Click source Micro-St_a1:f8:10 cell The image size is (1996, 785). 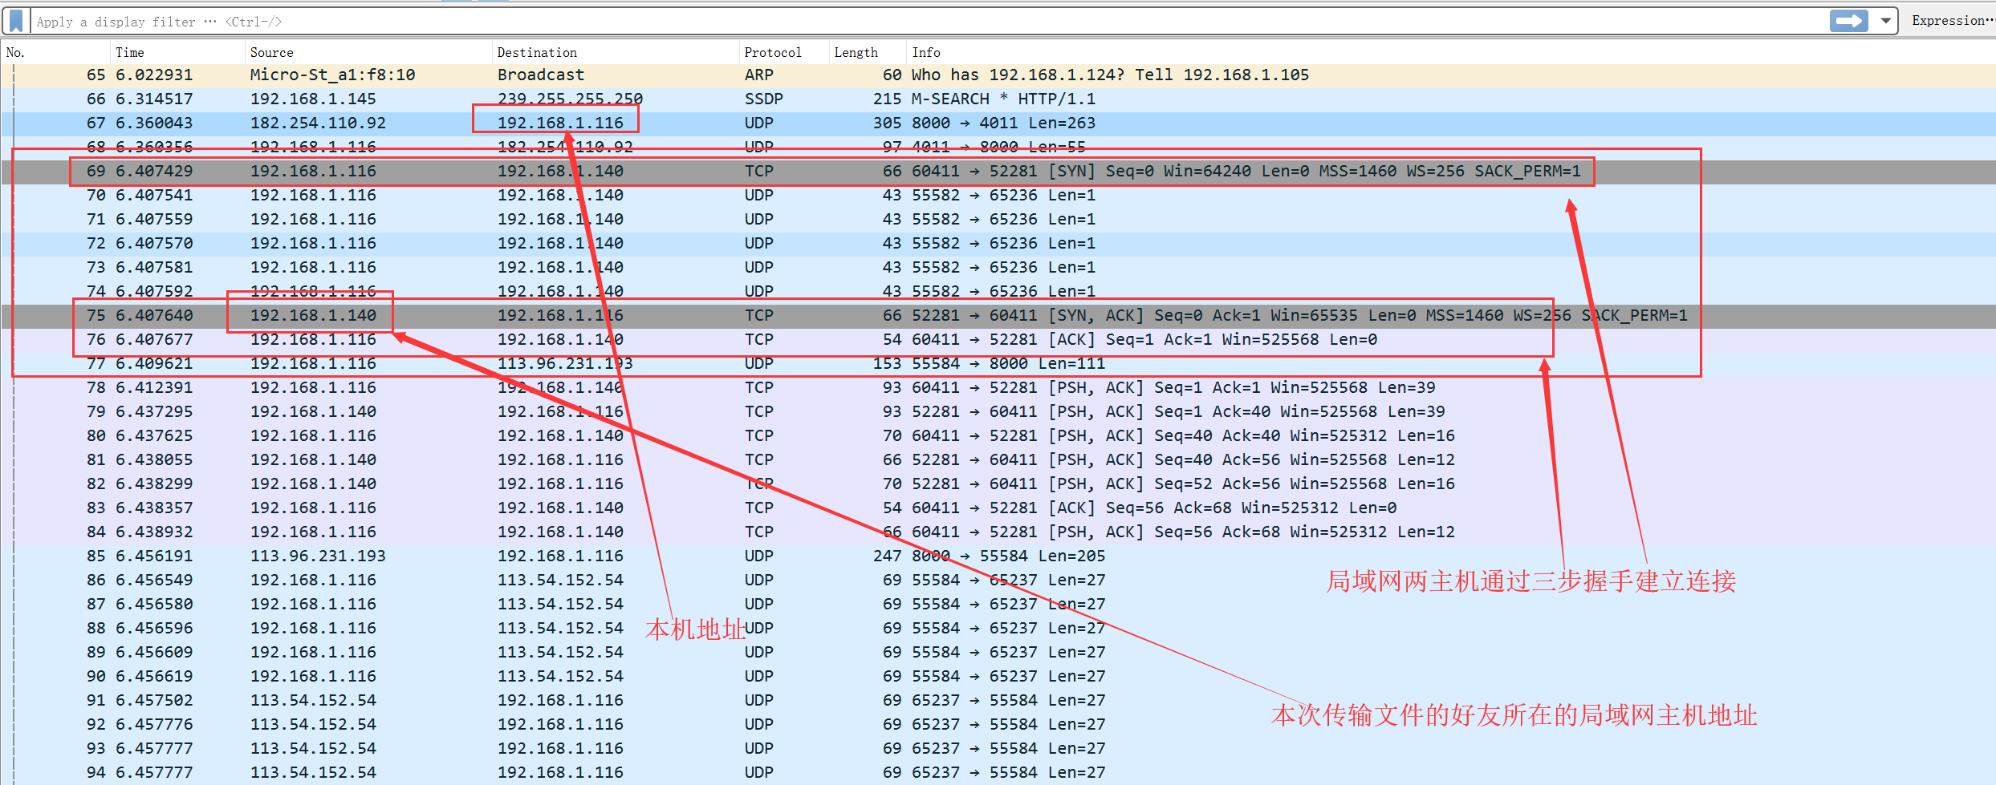point(332,75)
